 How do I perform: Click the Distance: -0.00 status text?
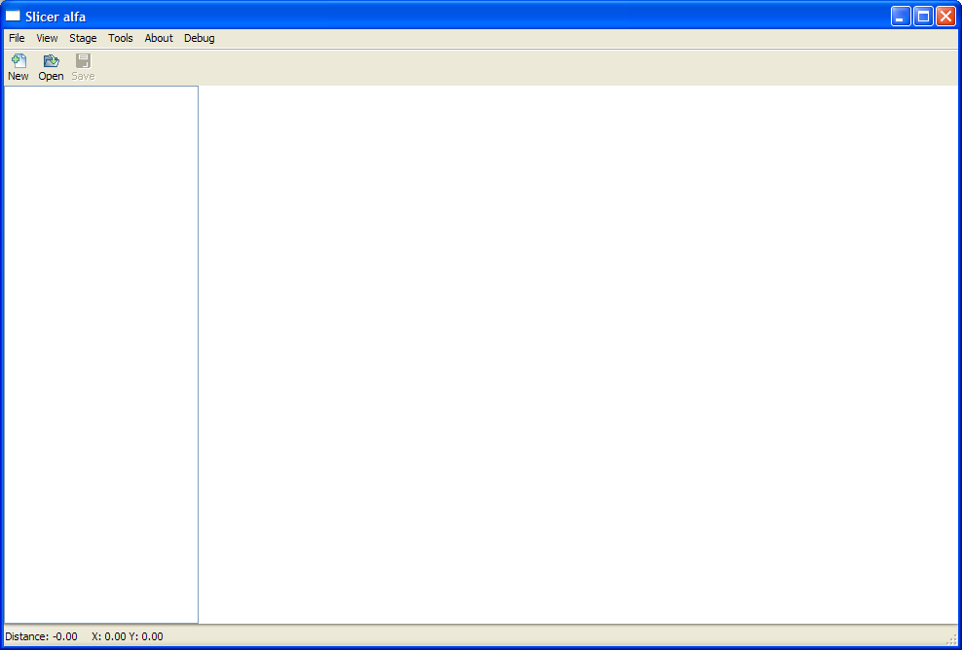coord(41,636)
